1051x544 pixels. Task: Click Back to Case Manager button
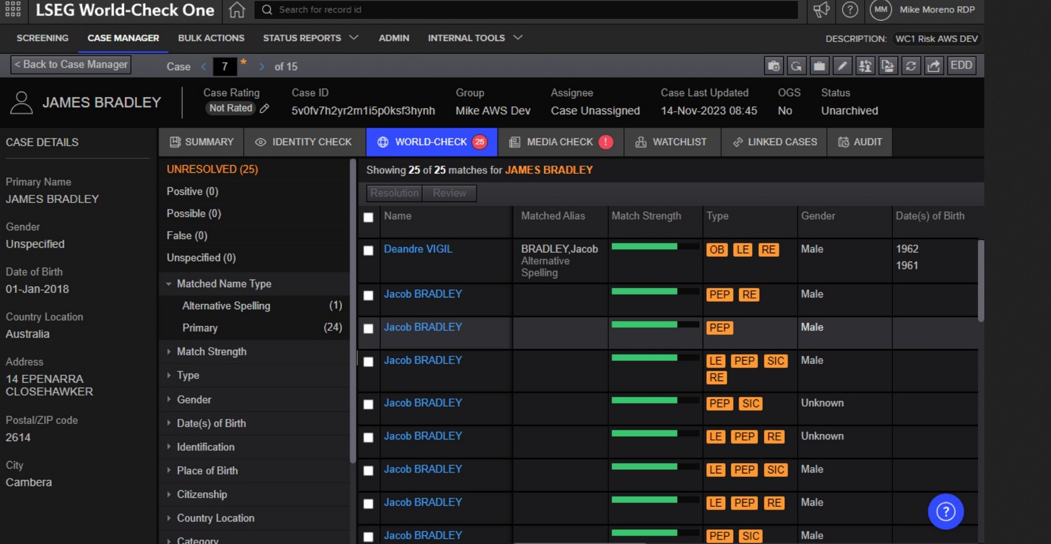point(71,65)
